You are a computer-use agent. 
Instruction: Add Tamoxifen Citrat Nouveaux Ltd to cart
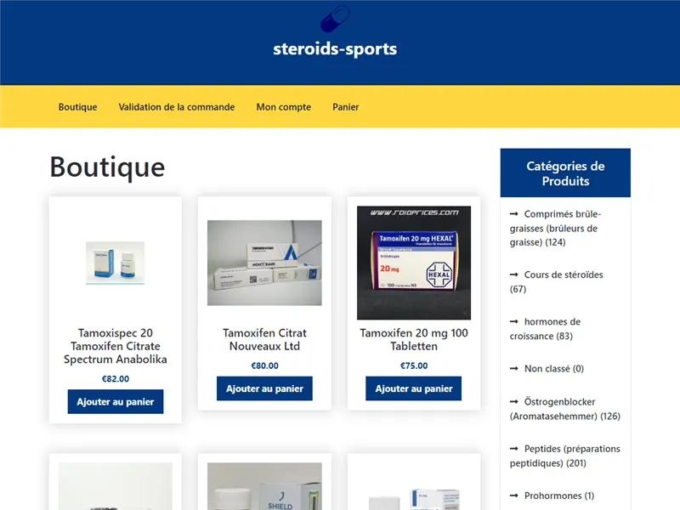pyautogui.click(x=264, y=388)
